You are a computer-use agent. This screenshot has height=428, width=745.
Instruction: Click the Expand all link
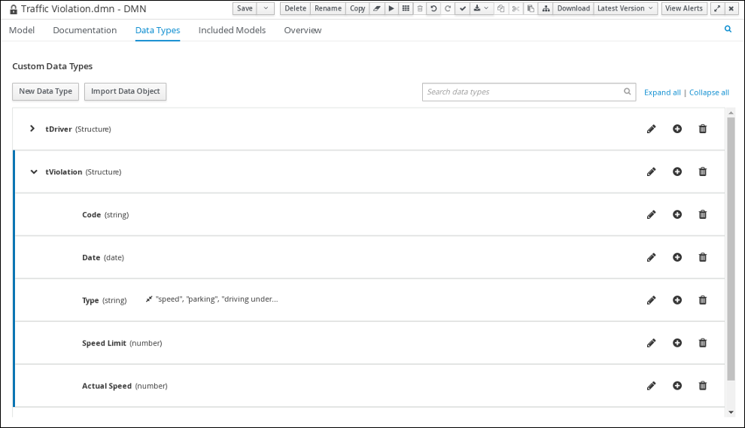(x=662, y=93)
